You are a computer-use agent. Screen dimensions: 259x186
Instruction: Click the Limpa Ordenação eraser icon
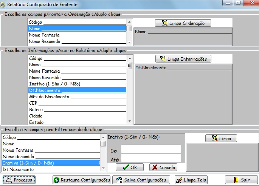point(164,23)
